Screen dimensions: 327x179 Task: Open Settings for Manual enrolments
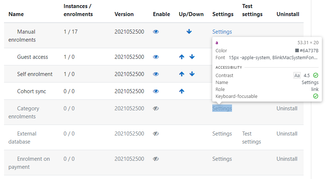click(222, 32)
